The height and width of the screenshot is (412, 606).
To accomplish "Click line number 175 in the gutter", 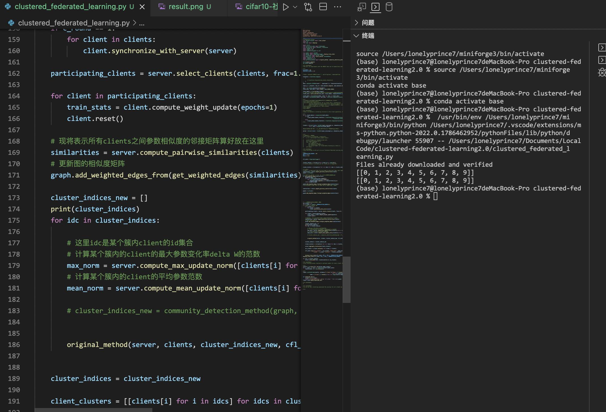I will pyautogui.click(x=14, y=220).
